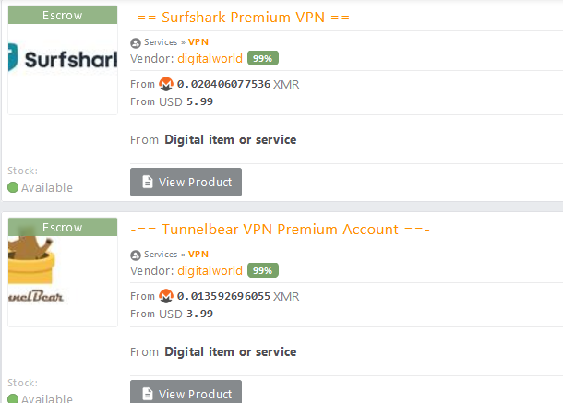Open the digitalworld vendor link under Tunnelbear

coord(210,270)
